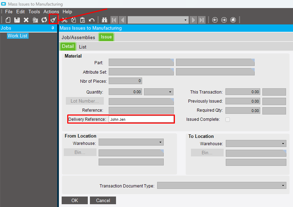Click the New document toolbar icon
The image size is (293, 207).
(8, 20)
